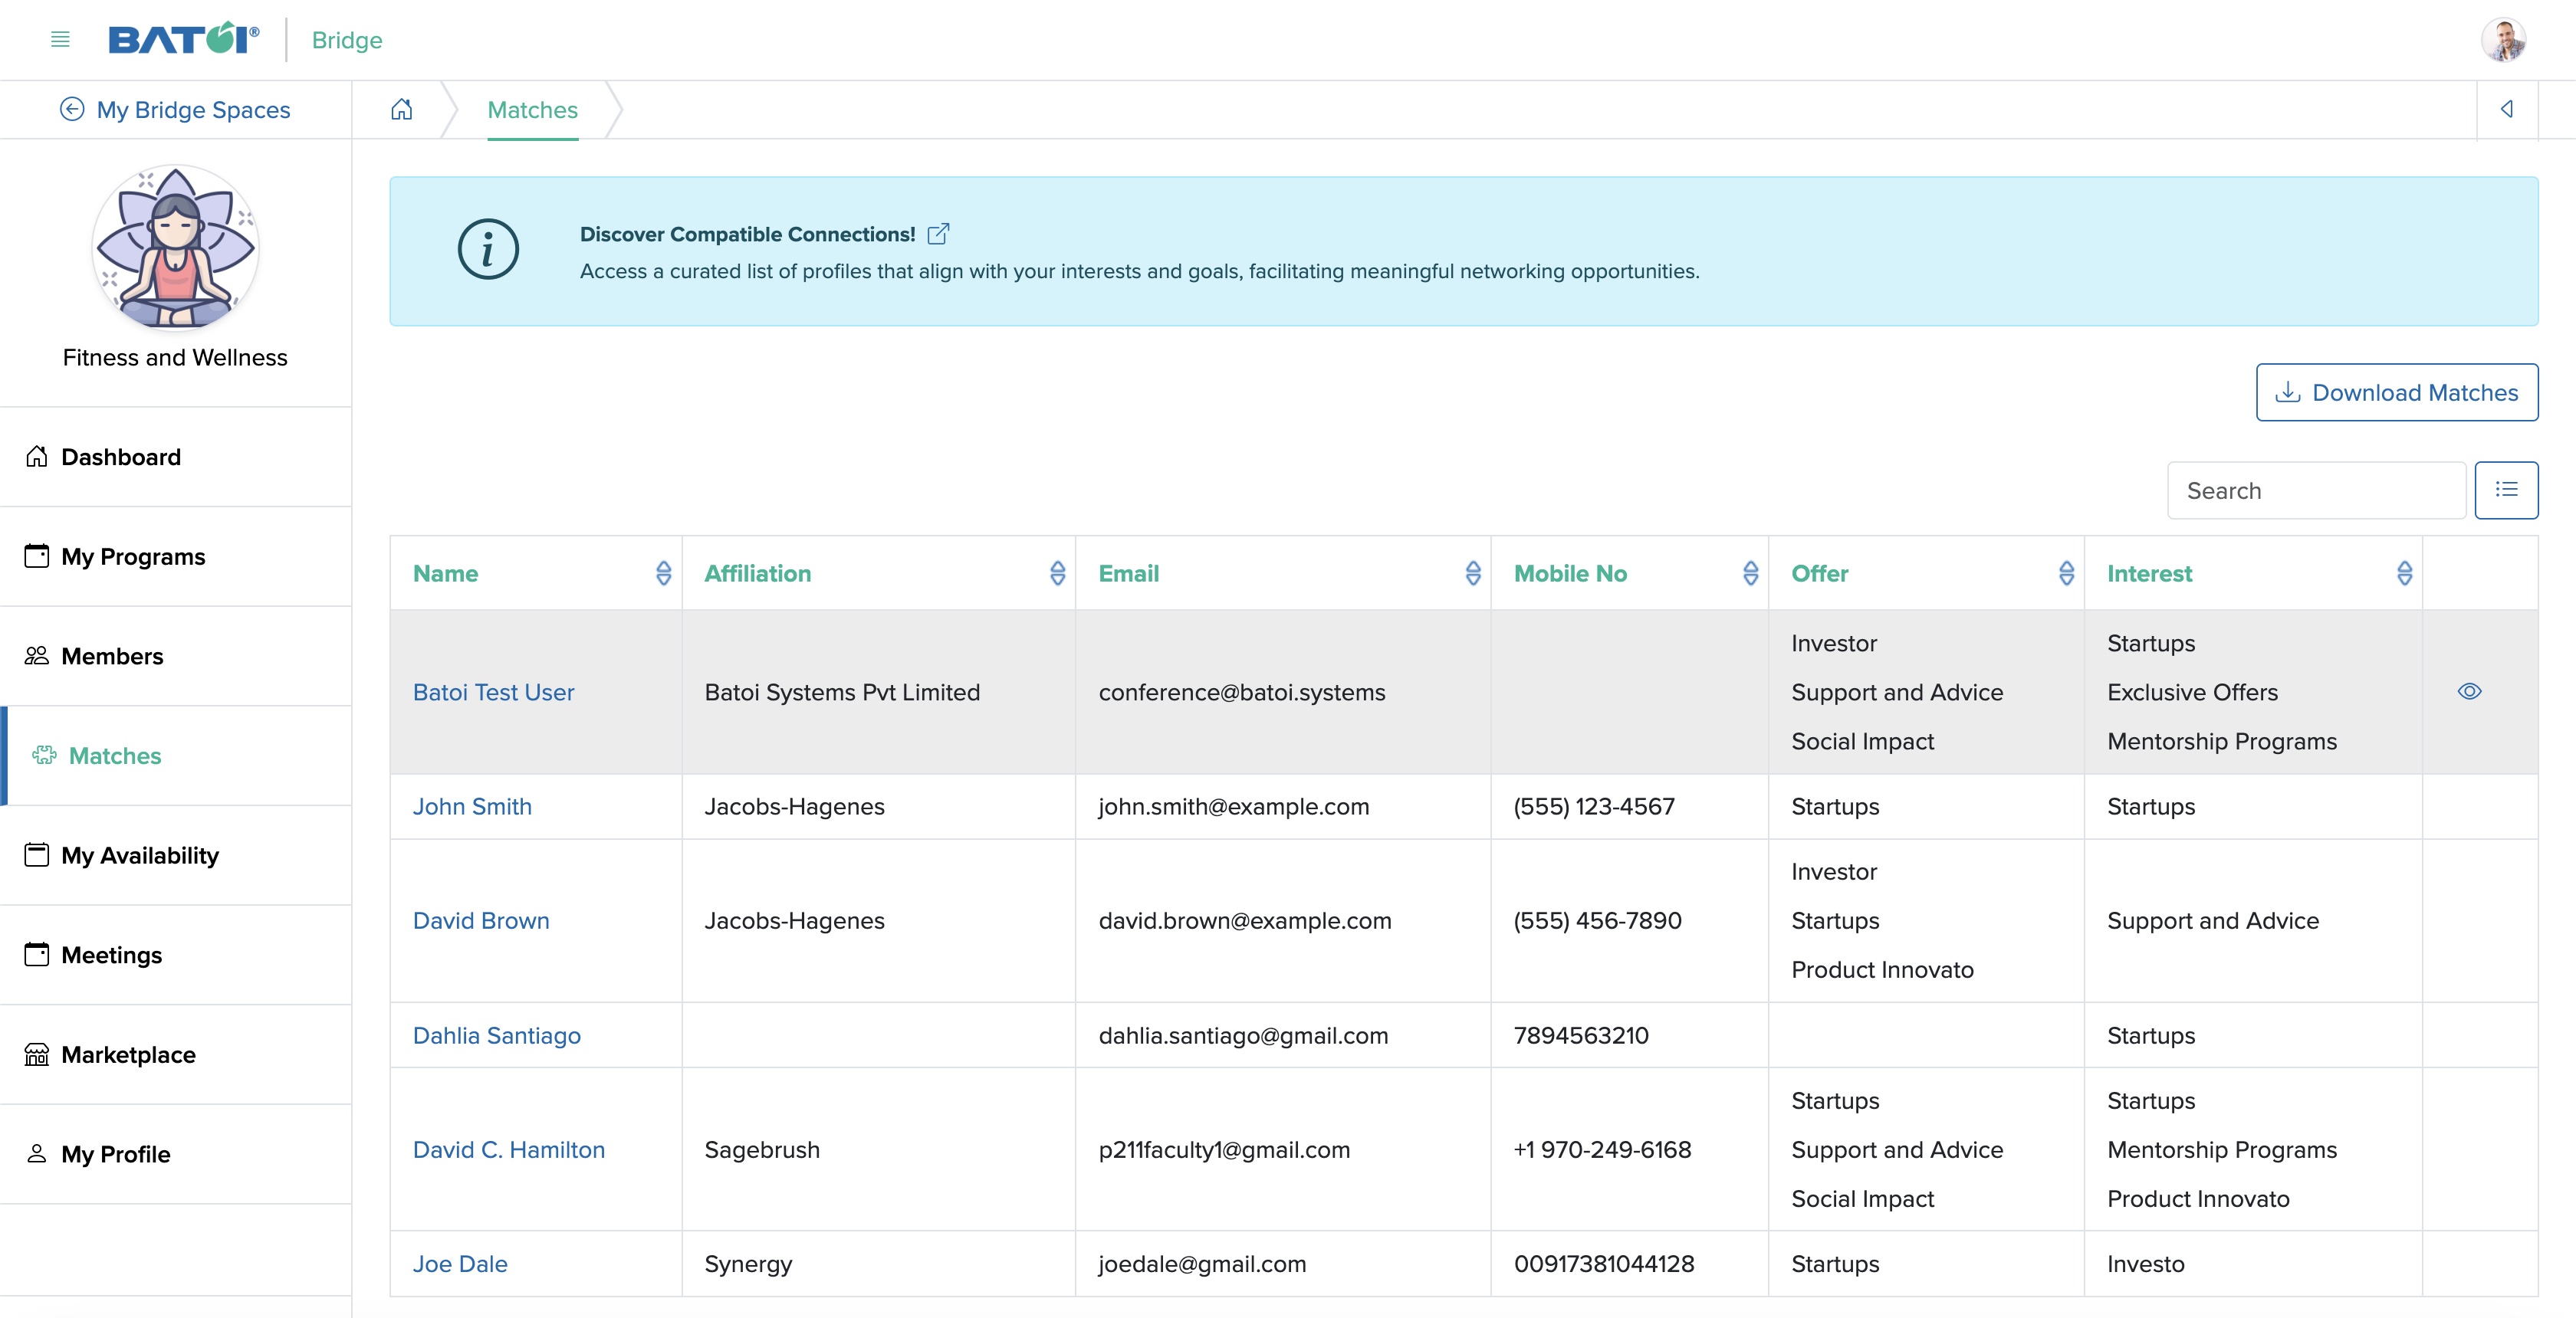Open My Availability in the sidebar
The width and height of the screenshot is (2576, 1318).
coord(176,855)
